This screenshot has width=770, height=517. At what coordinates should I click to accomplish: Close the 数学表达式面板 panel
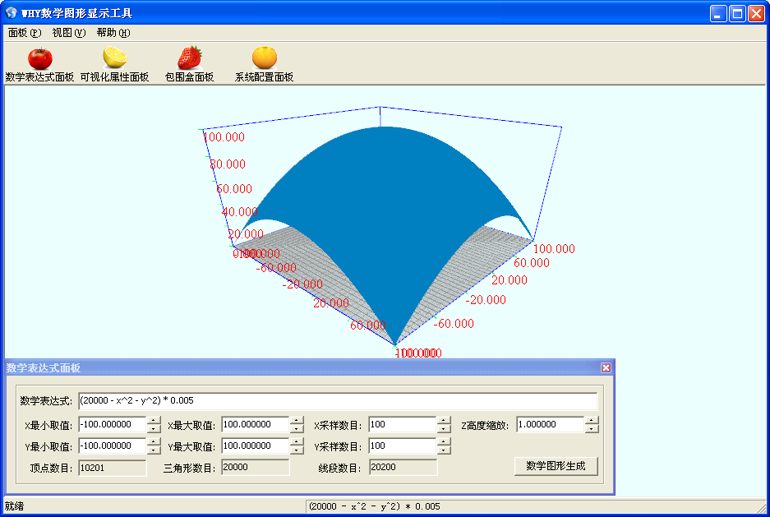pos(606,367)
